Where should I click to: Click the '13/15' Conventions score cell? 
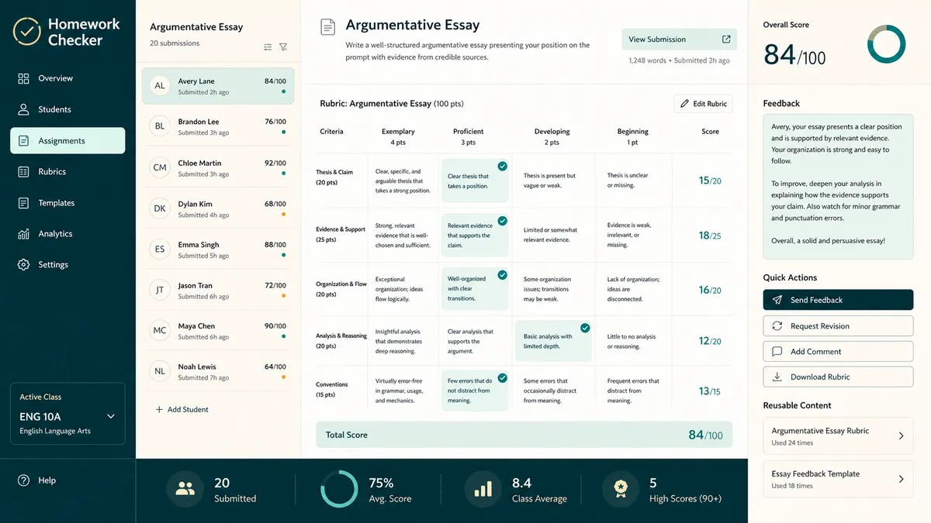(710, 391)
